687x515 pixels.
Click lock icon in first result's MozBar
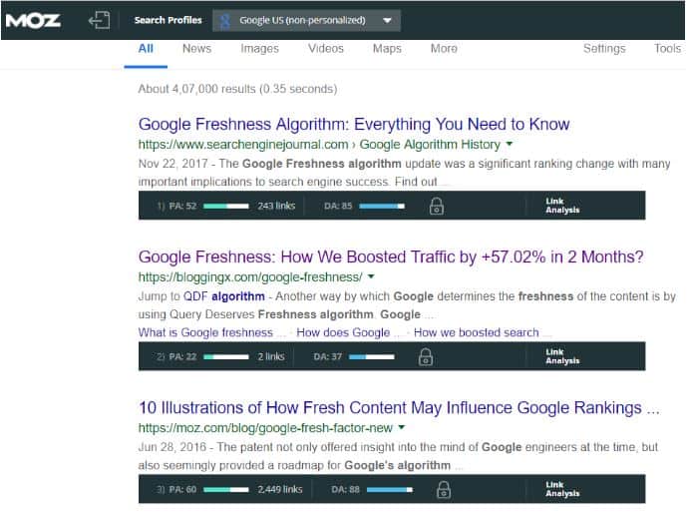click(x=437, y=206)
